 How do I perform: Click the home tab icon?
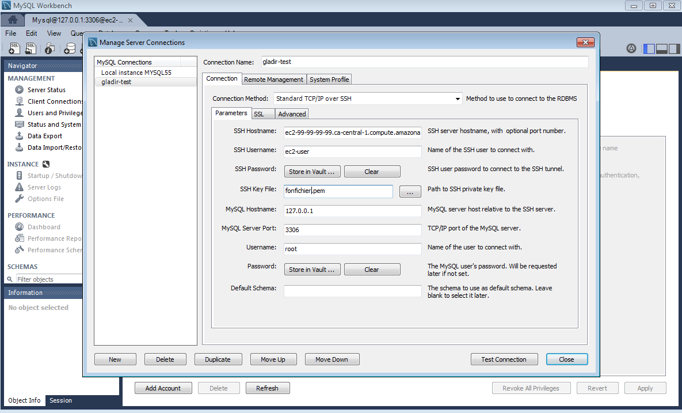pyautogui.click(x=12, y=20)
